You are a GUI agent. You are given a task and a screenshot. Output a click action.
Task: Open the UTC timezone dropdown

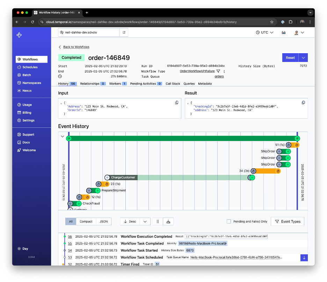(264, 32)
